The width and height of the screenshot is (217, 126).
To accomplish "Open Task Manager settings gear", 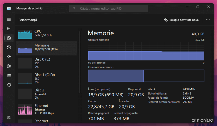I will [x=9, y=117].
